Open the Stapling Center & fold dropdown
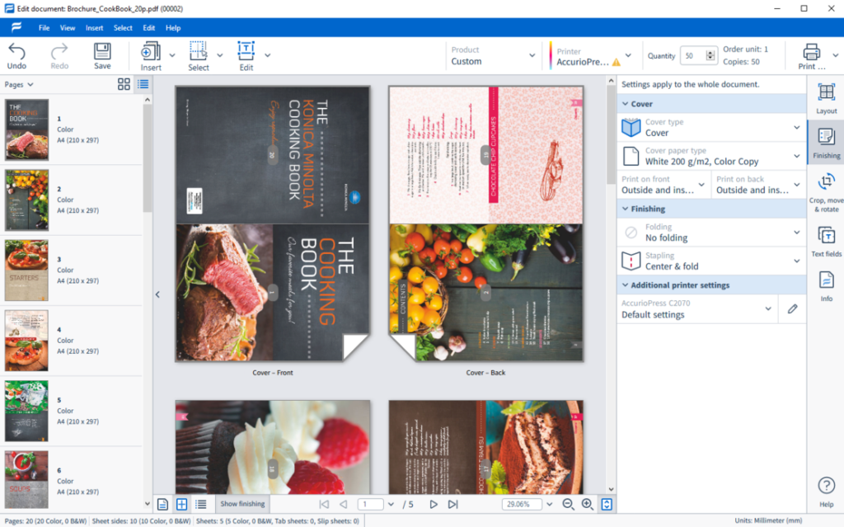 (711, 261)
